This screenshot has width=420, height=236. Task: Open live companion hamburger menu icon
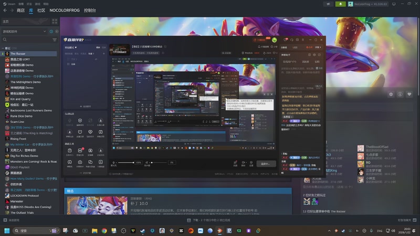(303, 40)
